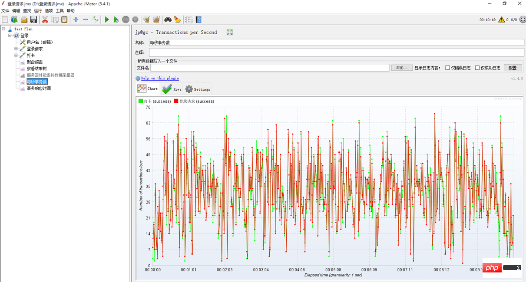Open the 运行 menu

[x=38, y=10]
